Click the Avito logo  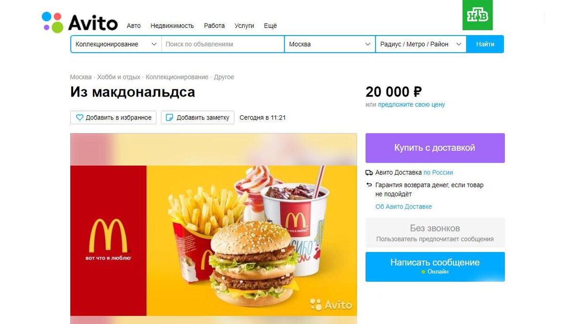(79, 22)
